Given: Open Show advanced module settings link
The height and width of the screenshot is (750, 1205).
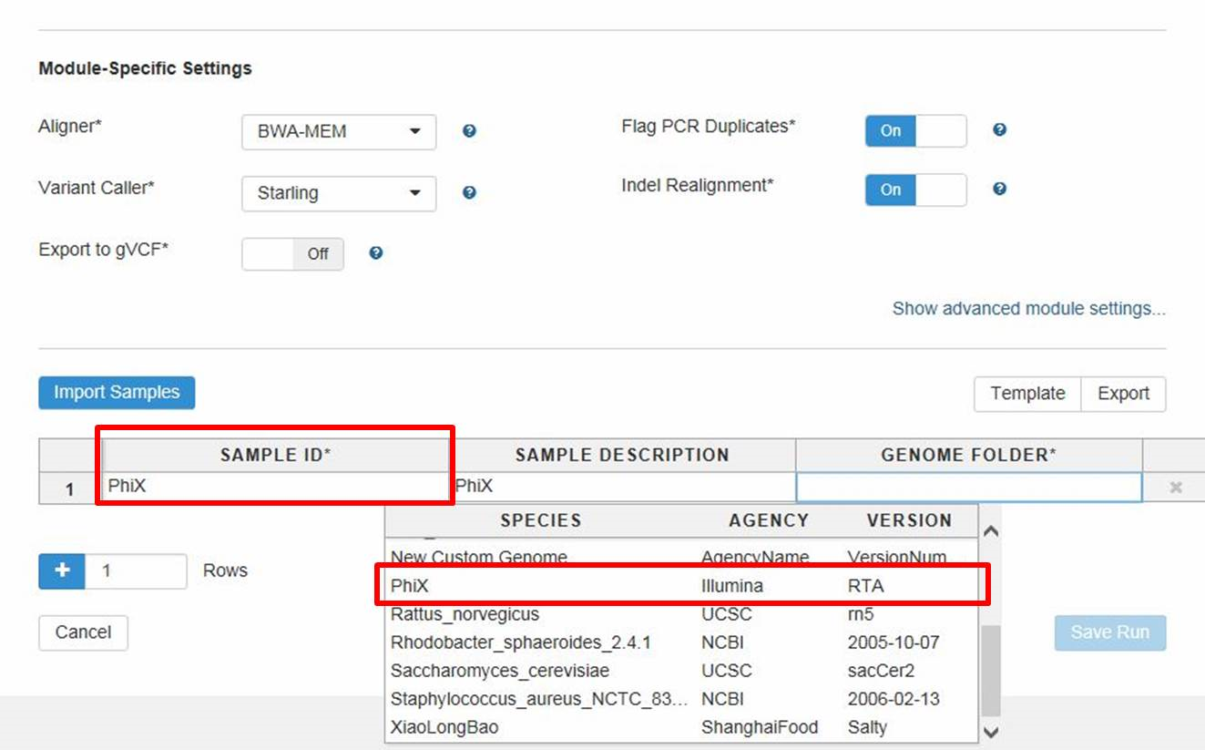Looking at the screenshot, I should point(1028,309).
